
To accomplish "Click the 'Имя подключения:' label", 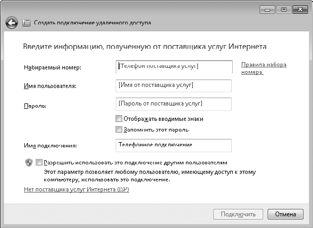I will pyautogui.click(x=50, y=146).
